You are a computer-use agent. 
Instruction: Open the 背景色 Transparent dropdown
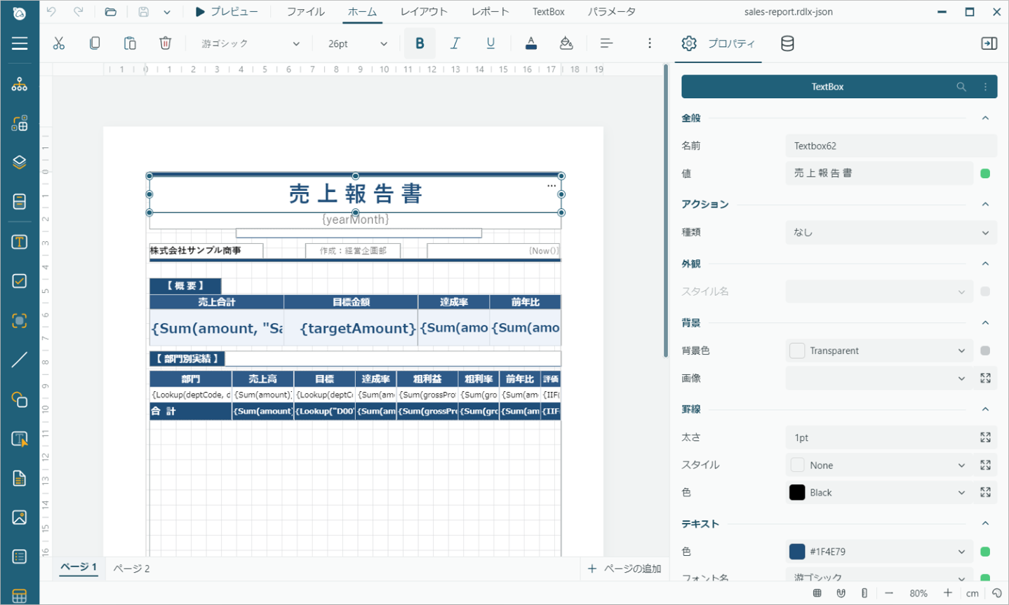pyautogui.click(x=879, y=351)
